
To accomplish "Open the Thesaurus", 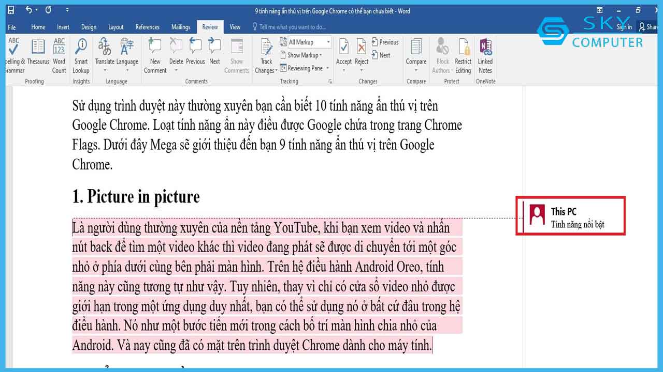I will [38, 52].
